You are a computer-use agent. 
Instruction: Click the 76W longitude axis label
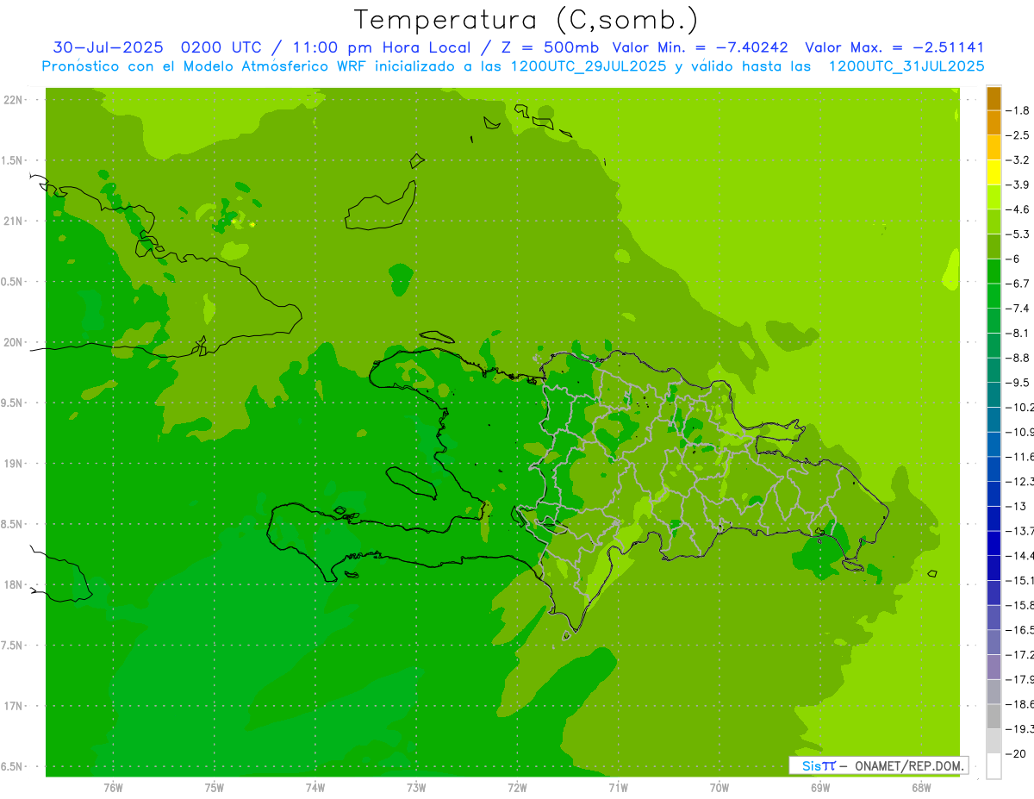[x=113, y=786]
